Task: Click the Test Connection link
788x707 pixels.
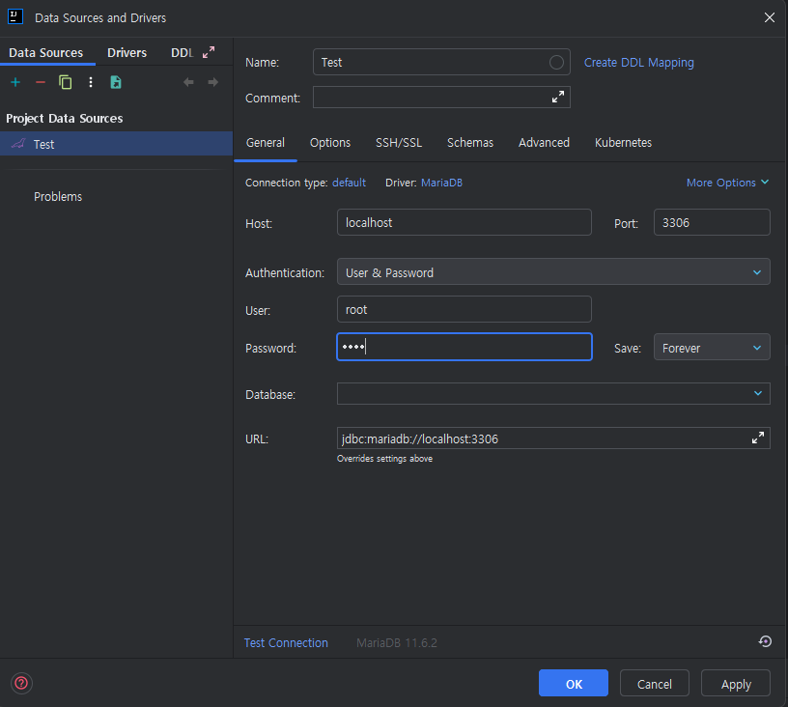Action: pos(286,642)
